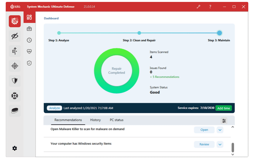Click 'System Mechanic Ultimate Defense' title text
The height and width of the screenshot is (159, 254).
click(x=51, y=7)
